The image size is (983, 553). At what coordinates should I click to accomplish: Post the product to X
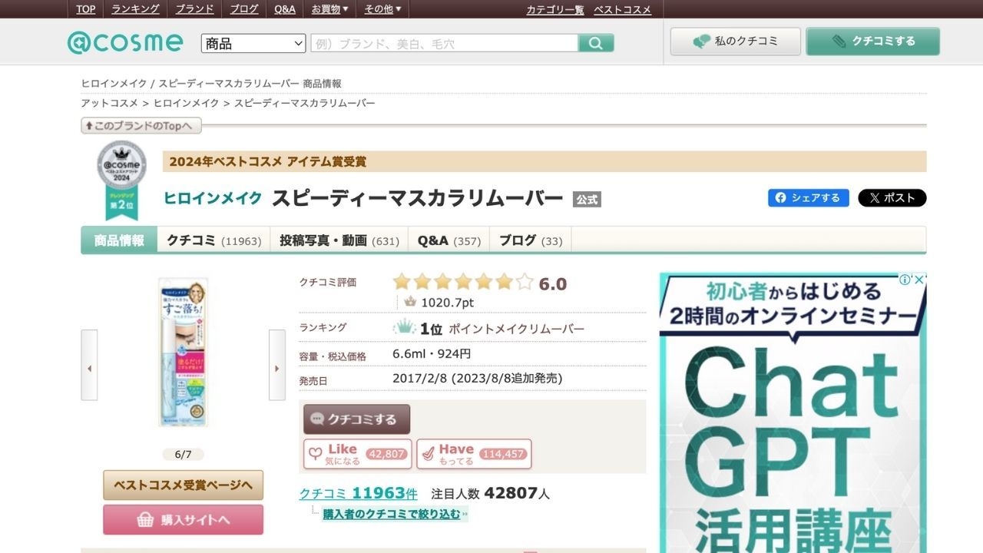pos(892,197)
